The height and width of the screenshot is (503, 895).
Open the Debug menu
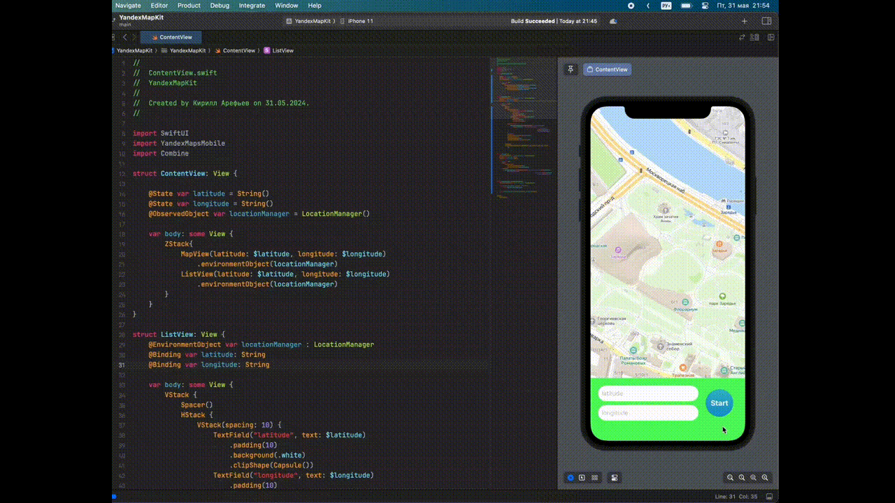pyautogui.click(x=220, y=6)
